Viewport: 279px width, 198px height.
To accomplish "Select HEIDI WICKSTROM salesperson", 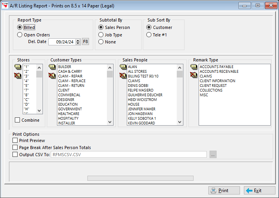I will pyautogui.click(x=142, y=99).
